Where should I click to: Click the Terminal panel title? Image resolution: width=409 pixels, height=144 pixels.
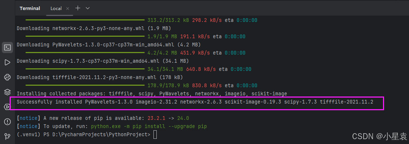30,9
